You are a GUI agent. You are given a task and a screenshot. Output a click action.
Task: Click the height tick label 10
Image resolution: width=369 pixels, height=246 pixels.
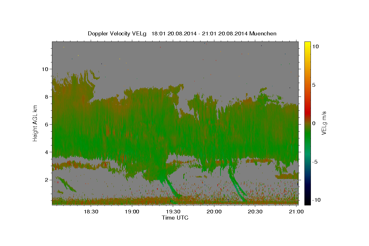[x=45, y=69]
